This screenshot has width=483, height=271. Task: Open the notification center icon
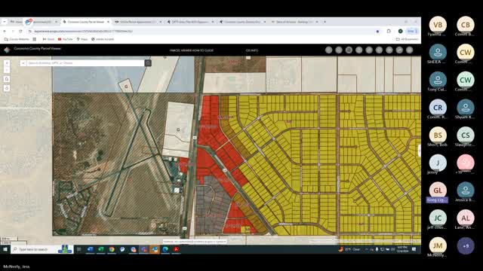tap(414, 249)
